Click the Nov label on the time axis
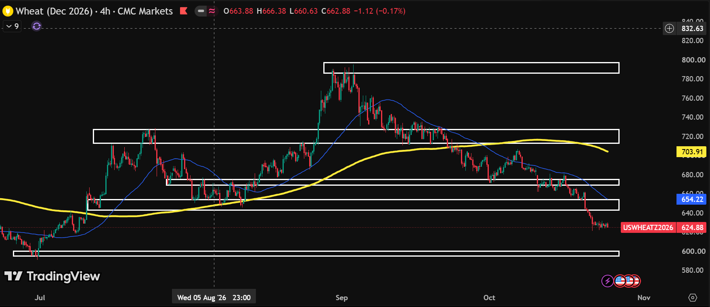The image size is (710, 307). click(x=644, y=298)
